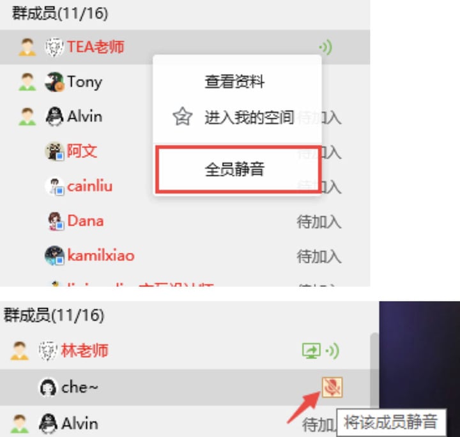
Task: Click the speaking sound icon beside TEA老师
Action: (x=326, y=47)
